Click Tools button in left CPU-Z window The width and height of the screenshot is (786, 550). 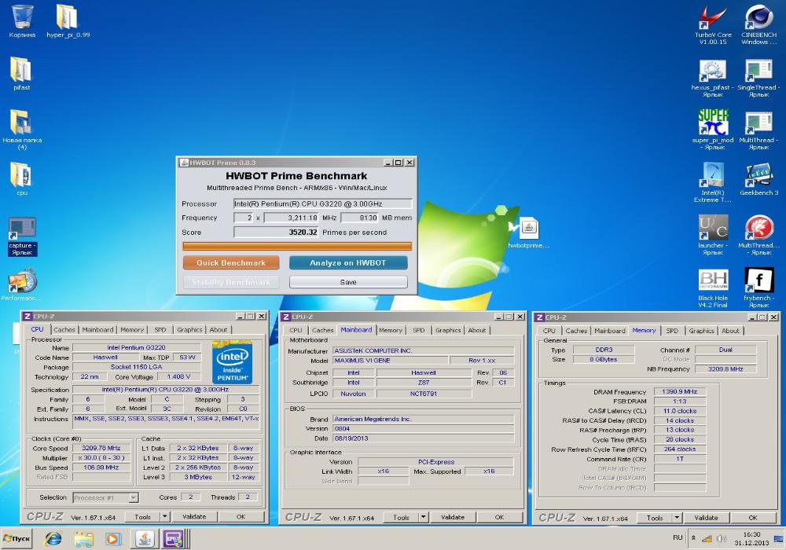[x=142, y=516]
